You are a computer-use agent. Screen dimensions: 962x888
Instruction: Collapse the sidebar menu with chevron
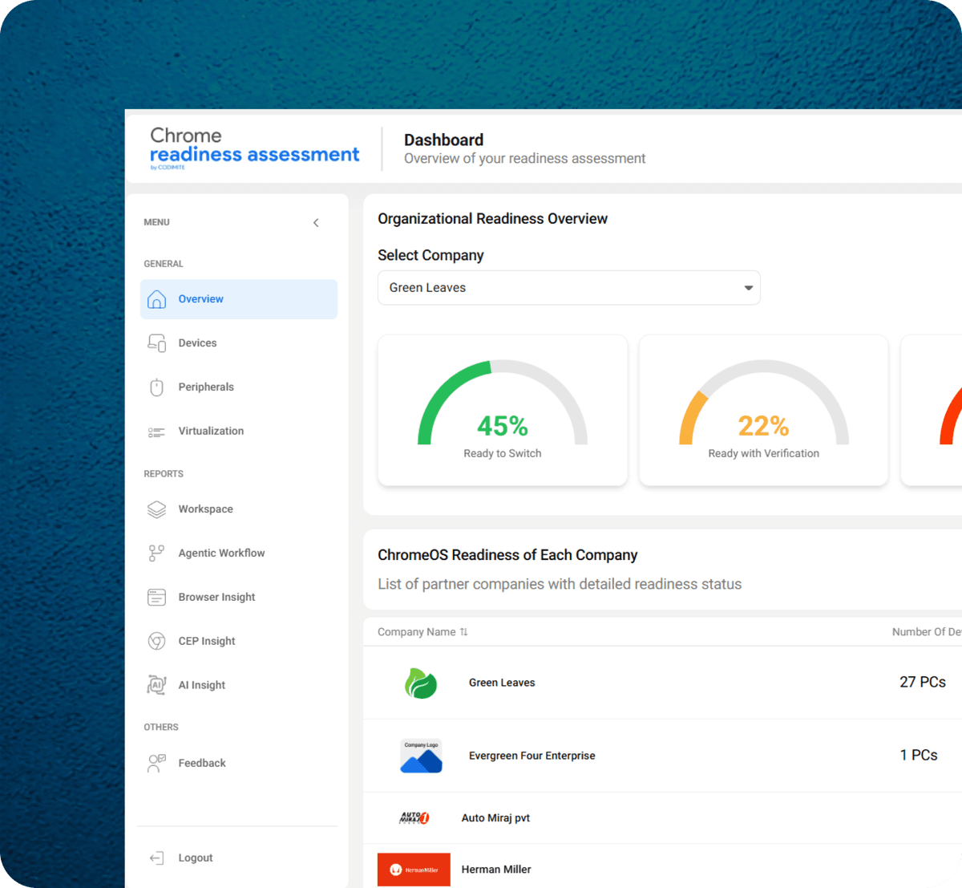point(316,223)
